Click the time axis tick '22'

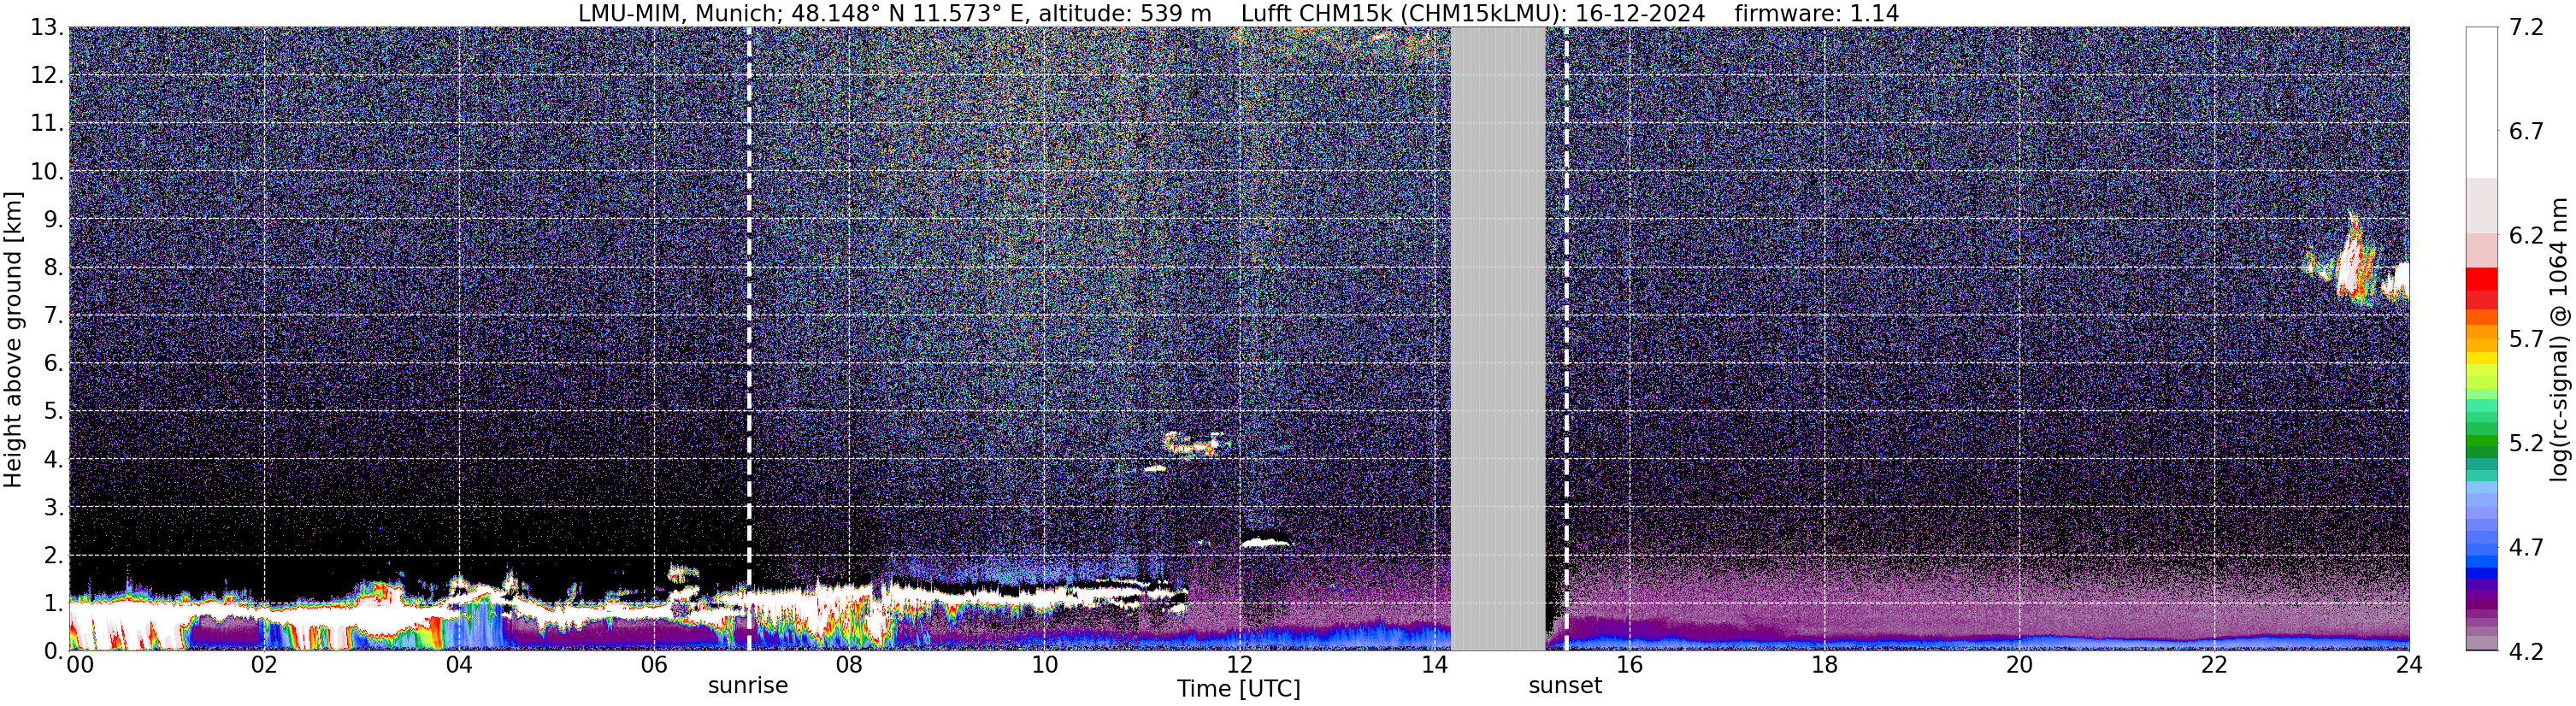[x=2214, y=665]
